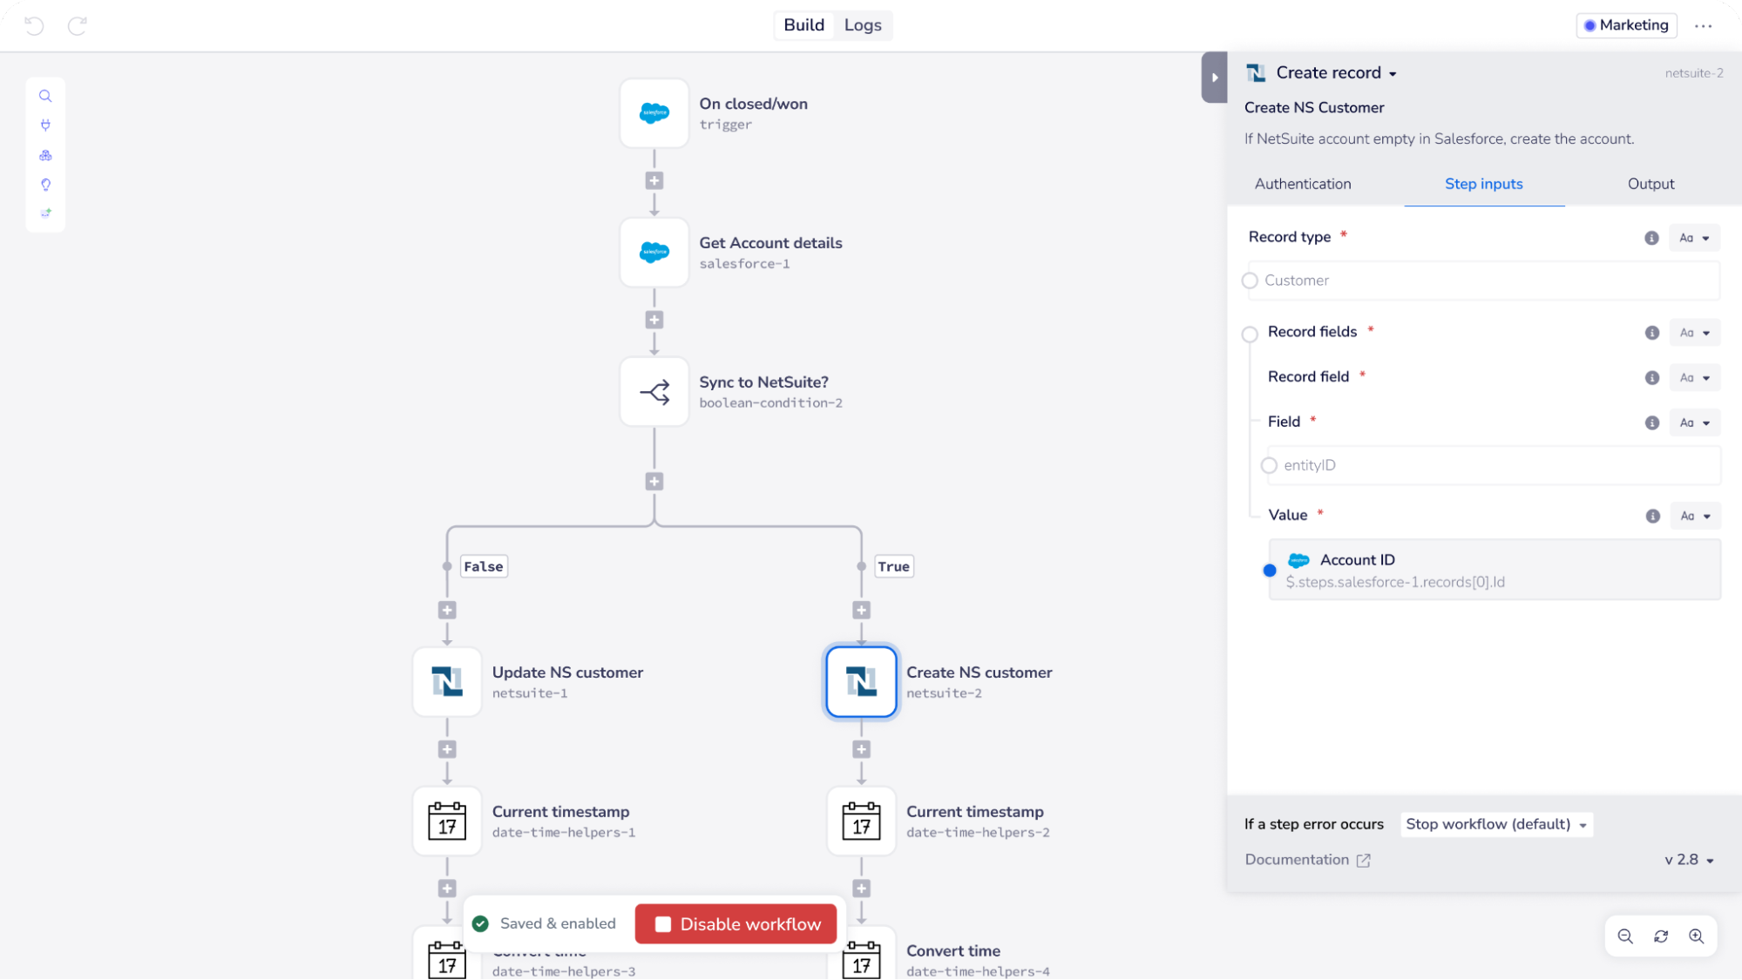Launch the AI assistant icon in sidebar
Screen dimensions: 1742x980
pos(45,213)
